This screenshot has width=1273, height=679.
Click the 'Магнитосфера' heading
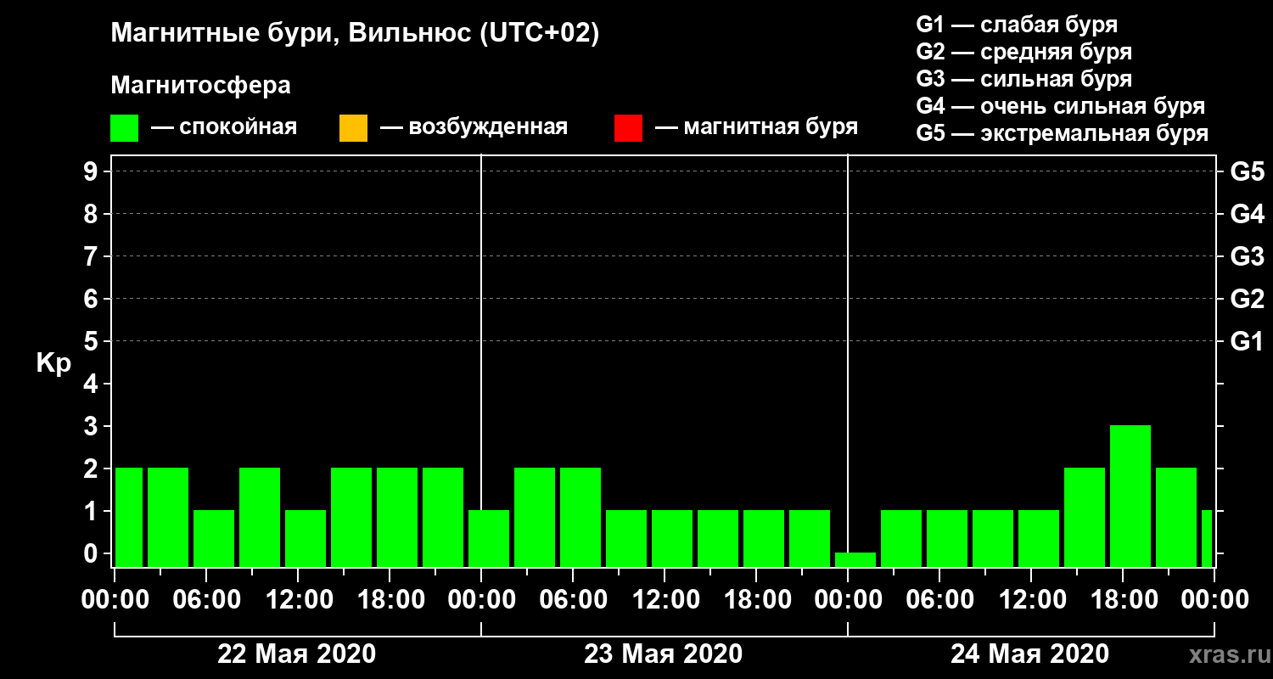tap(200, 86)
